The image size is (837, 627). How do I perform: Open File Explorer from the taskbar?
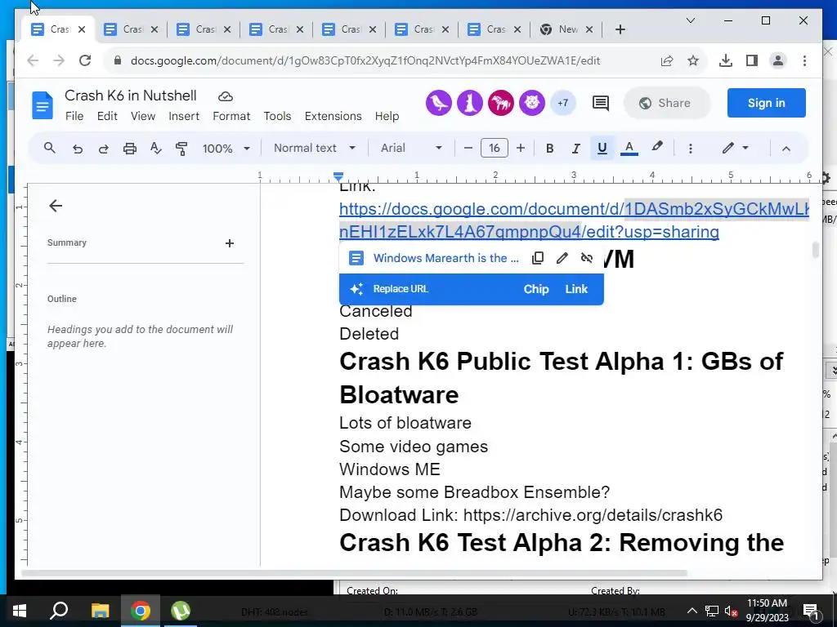(x=100, y=611)
